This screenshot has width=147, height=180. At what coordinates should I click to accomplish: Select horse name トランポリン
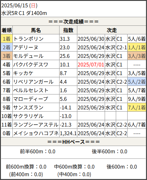(x=28, y=39)
